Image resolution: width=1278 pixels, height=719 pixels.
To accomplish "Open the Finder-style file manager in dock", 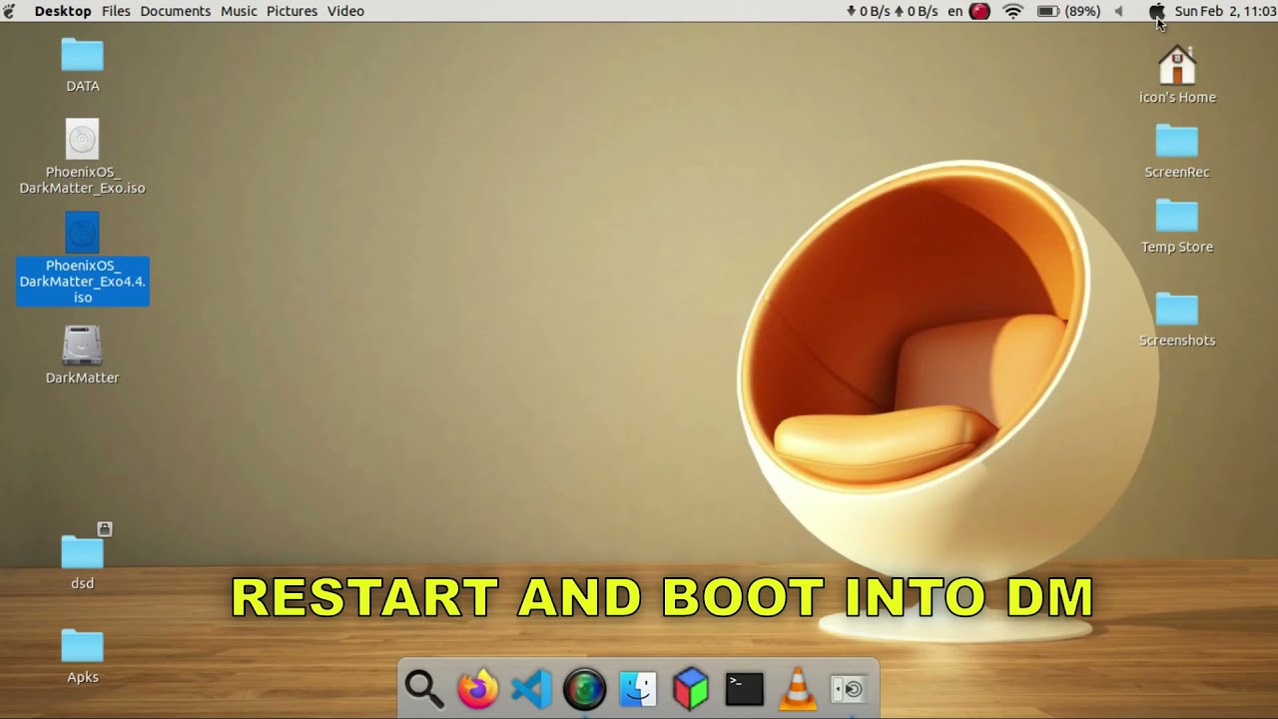I will click(638, 689).
